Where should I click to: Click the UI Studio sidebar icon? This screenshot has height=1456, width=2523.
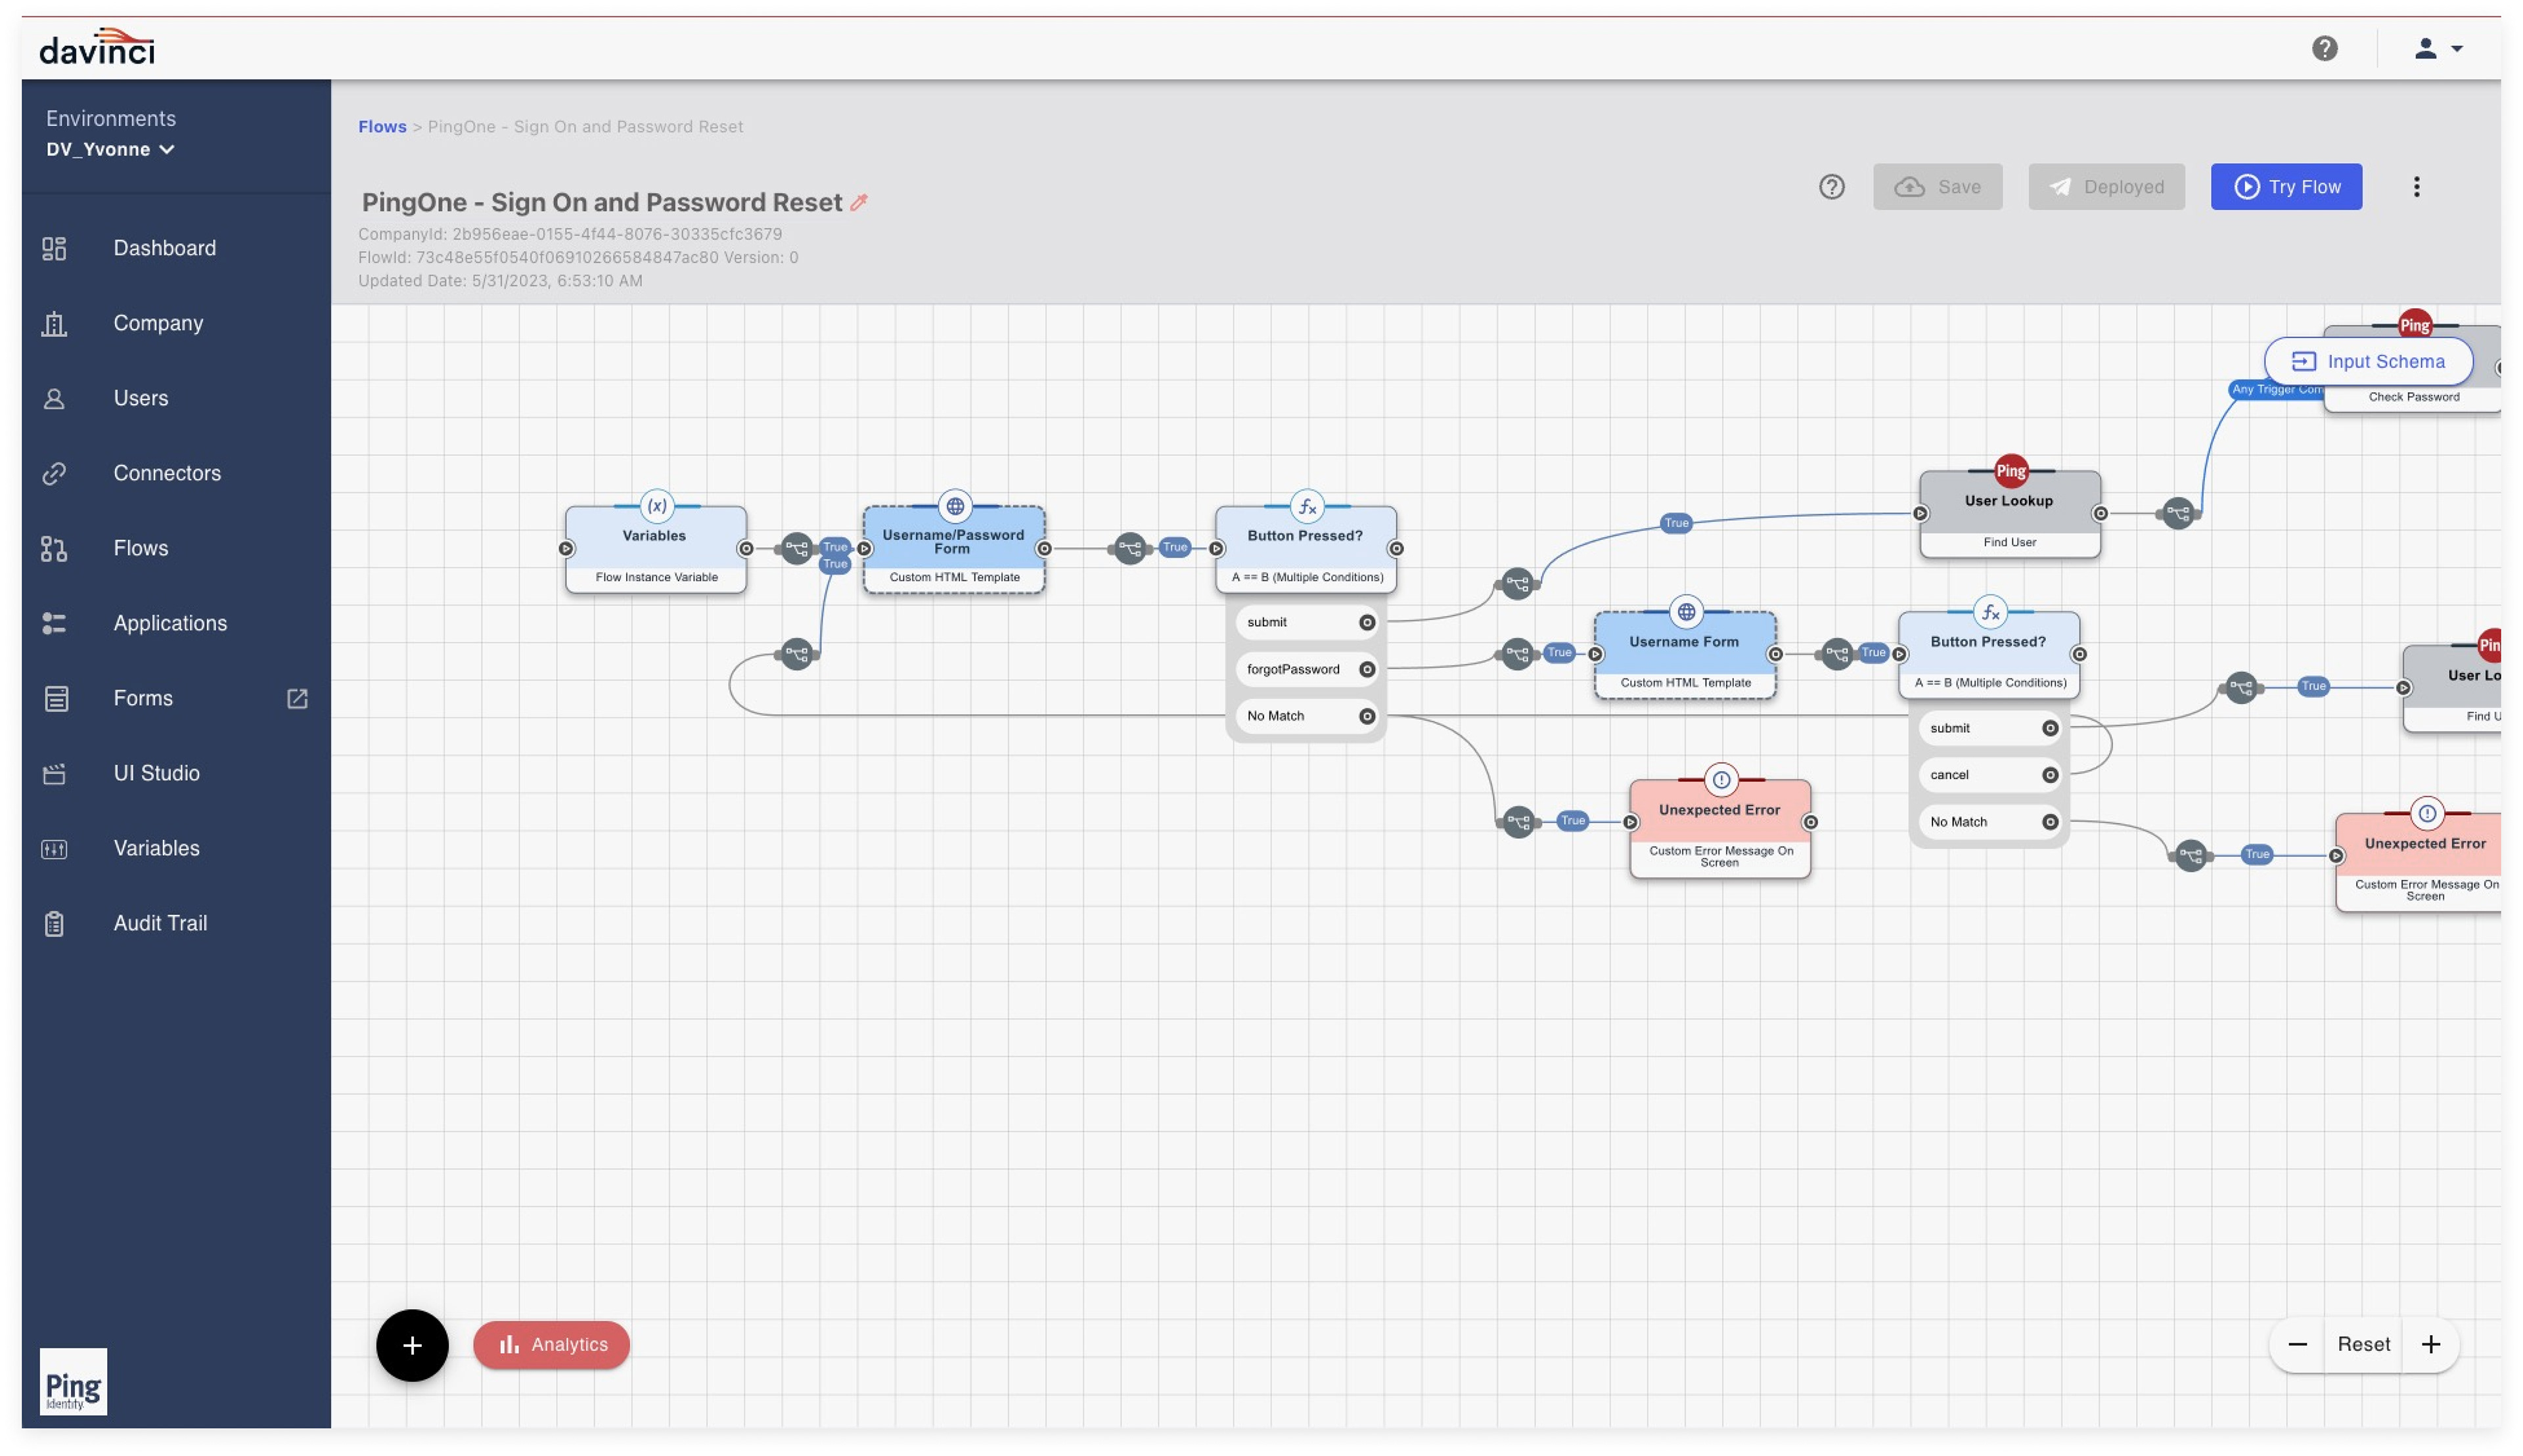pyautogui.click(x=55, y=773)
